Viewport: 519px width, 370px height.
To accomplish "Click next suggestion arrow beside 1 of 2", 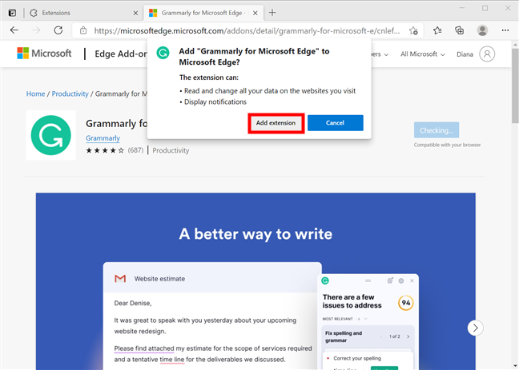I will 408,336.
